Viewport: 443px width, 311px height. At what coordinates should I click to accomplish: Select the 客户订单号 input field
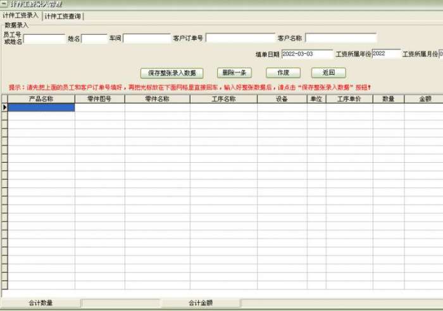point(240,38)
